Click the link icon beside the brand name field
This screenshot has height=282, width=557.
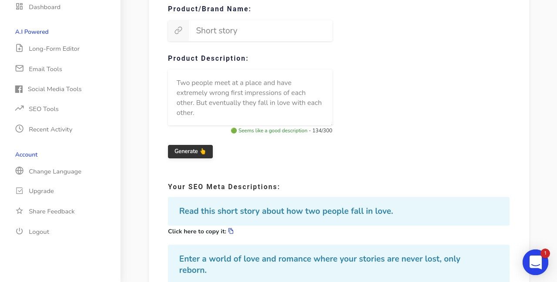(x=178, y=31)
